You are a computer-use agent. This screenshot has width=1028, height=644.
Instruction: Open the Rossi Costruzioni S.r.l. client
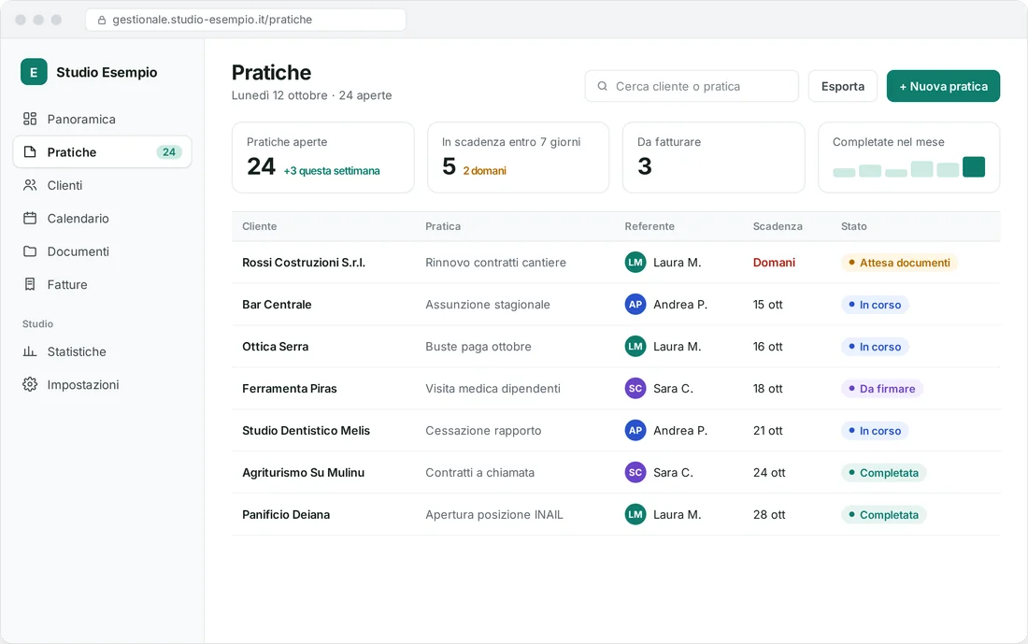(x=304, y=263)
